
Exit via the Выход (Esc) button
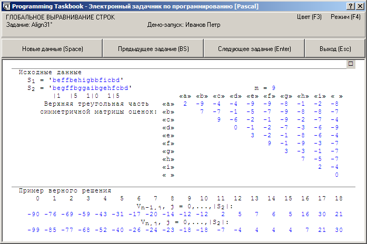point(335,49)
